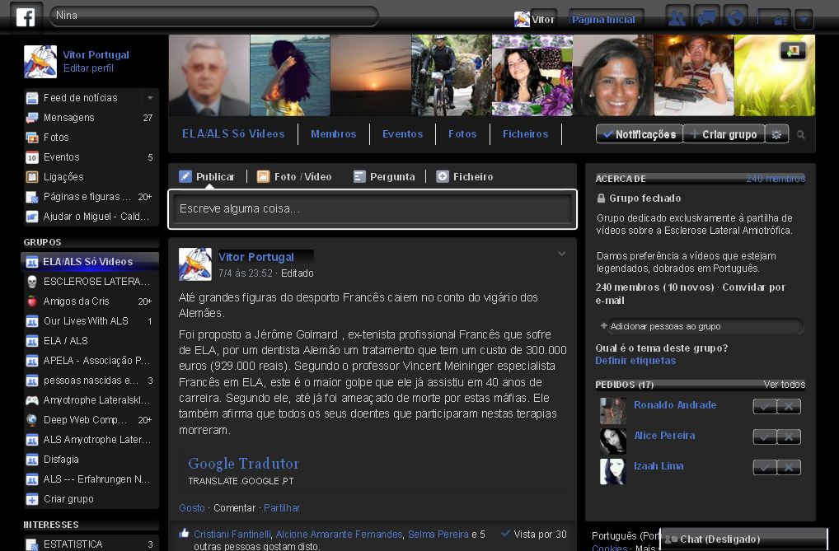Open post options chevron arrow
839x551 pixels.
[561, 254]
